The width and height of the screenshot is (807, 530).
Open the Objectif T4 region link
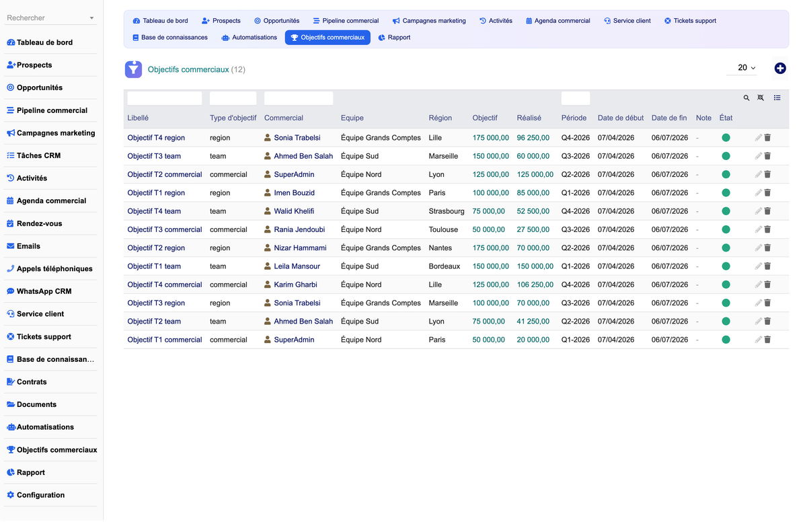pyautogui.click(x=156, y=138)
